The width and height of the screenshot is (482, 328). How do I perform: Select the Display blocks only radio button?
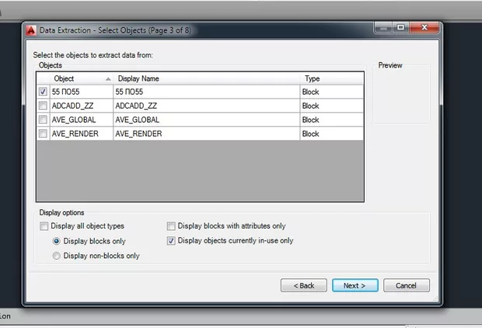(x=55, y=241)
